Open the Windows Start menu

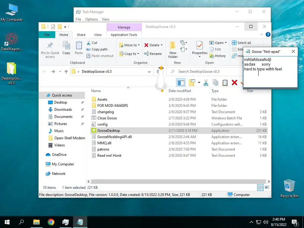7,222
